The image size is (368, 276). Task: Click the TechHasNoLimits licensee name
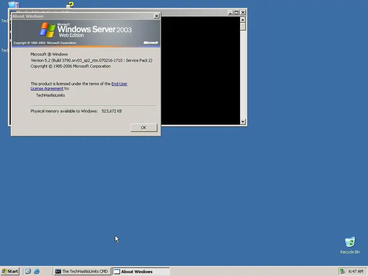50,95
